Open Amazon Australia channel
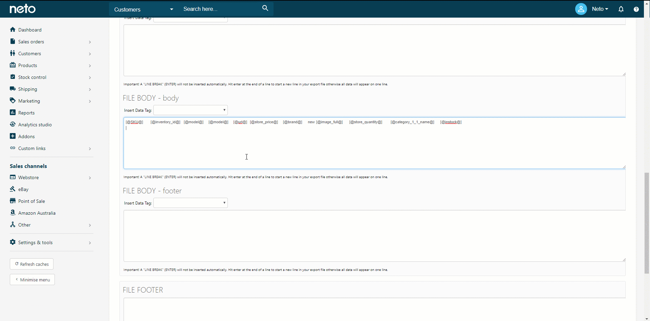The image size is (650, 321). pos(37,213)
